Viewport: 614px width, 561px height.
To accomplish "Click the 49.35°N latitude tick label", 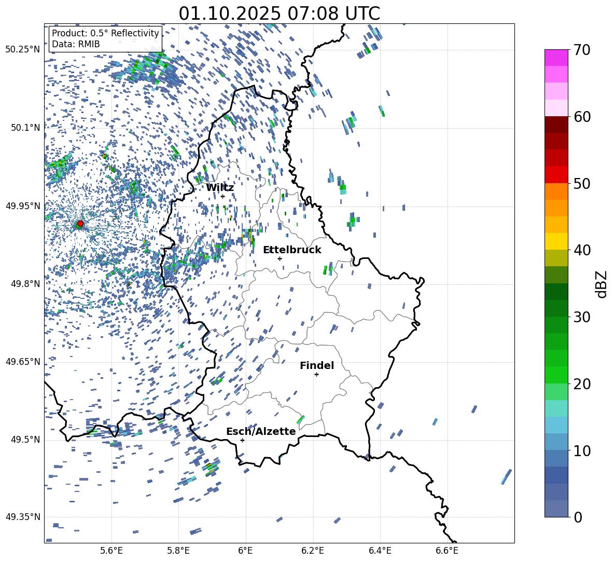I will pos(23,517).
